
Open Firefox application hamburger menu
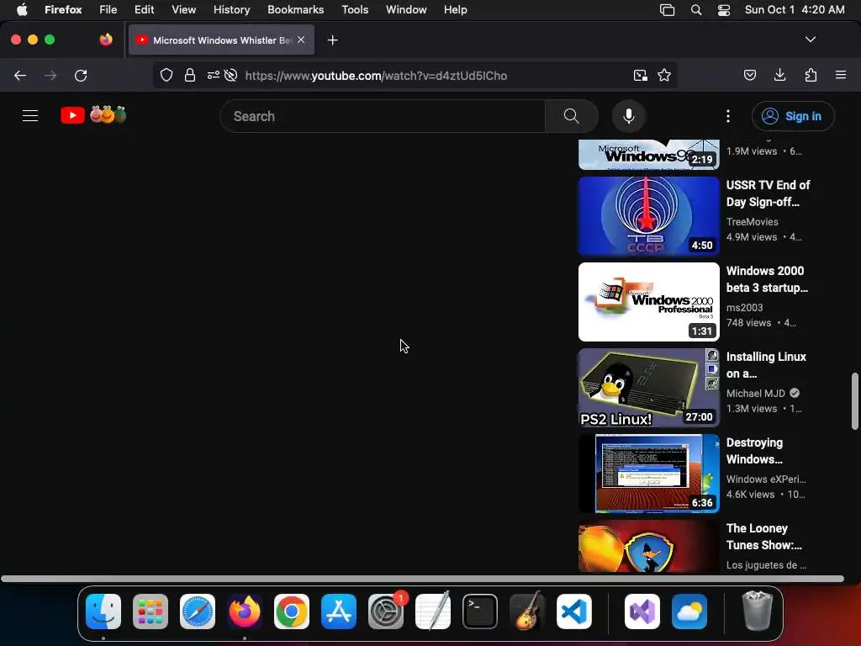[841, 75]
